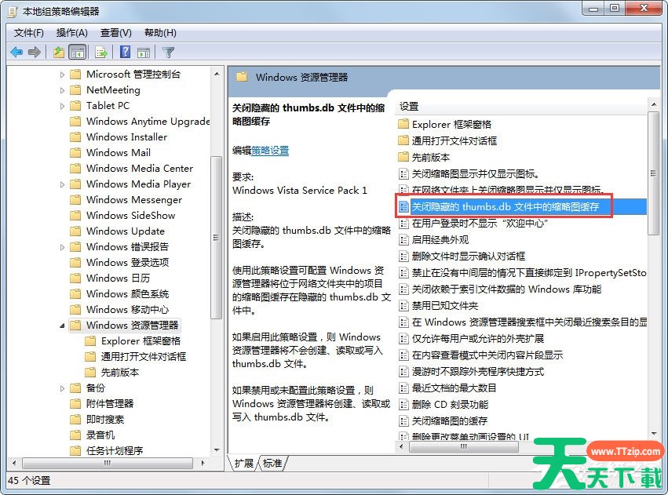Click the Filter funnel toolbar icon
This screenshot has height=495, width=668.
(168, 53)
